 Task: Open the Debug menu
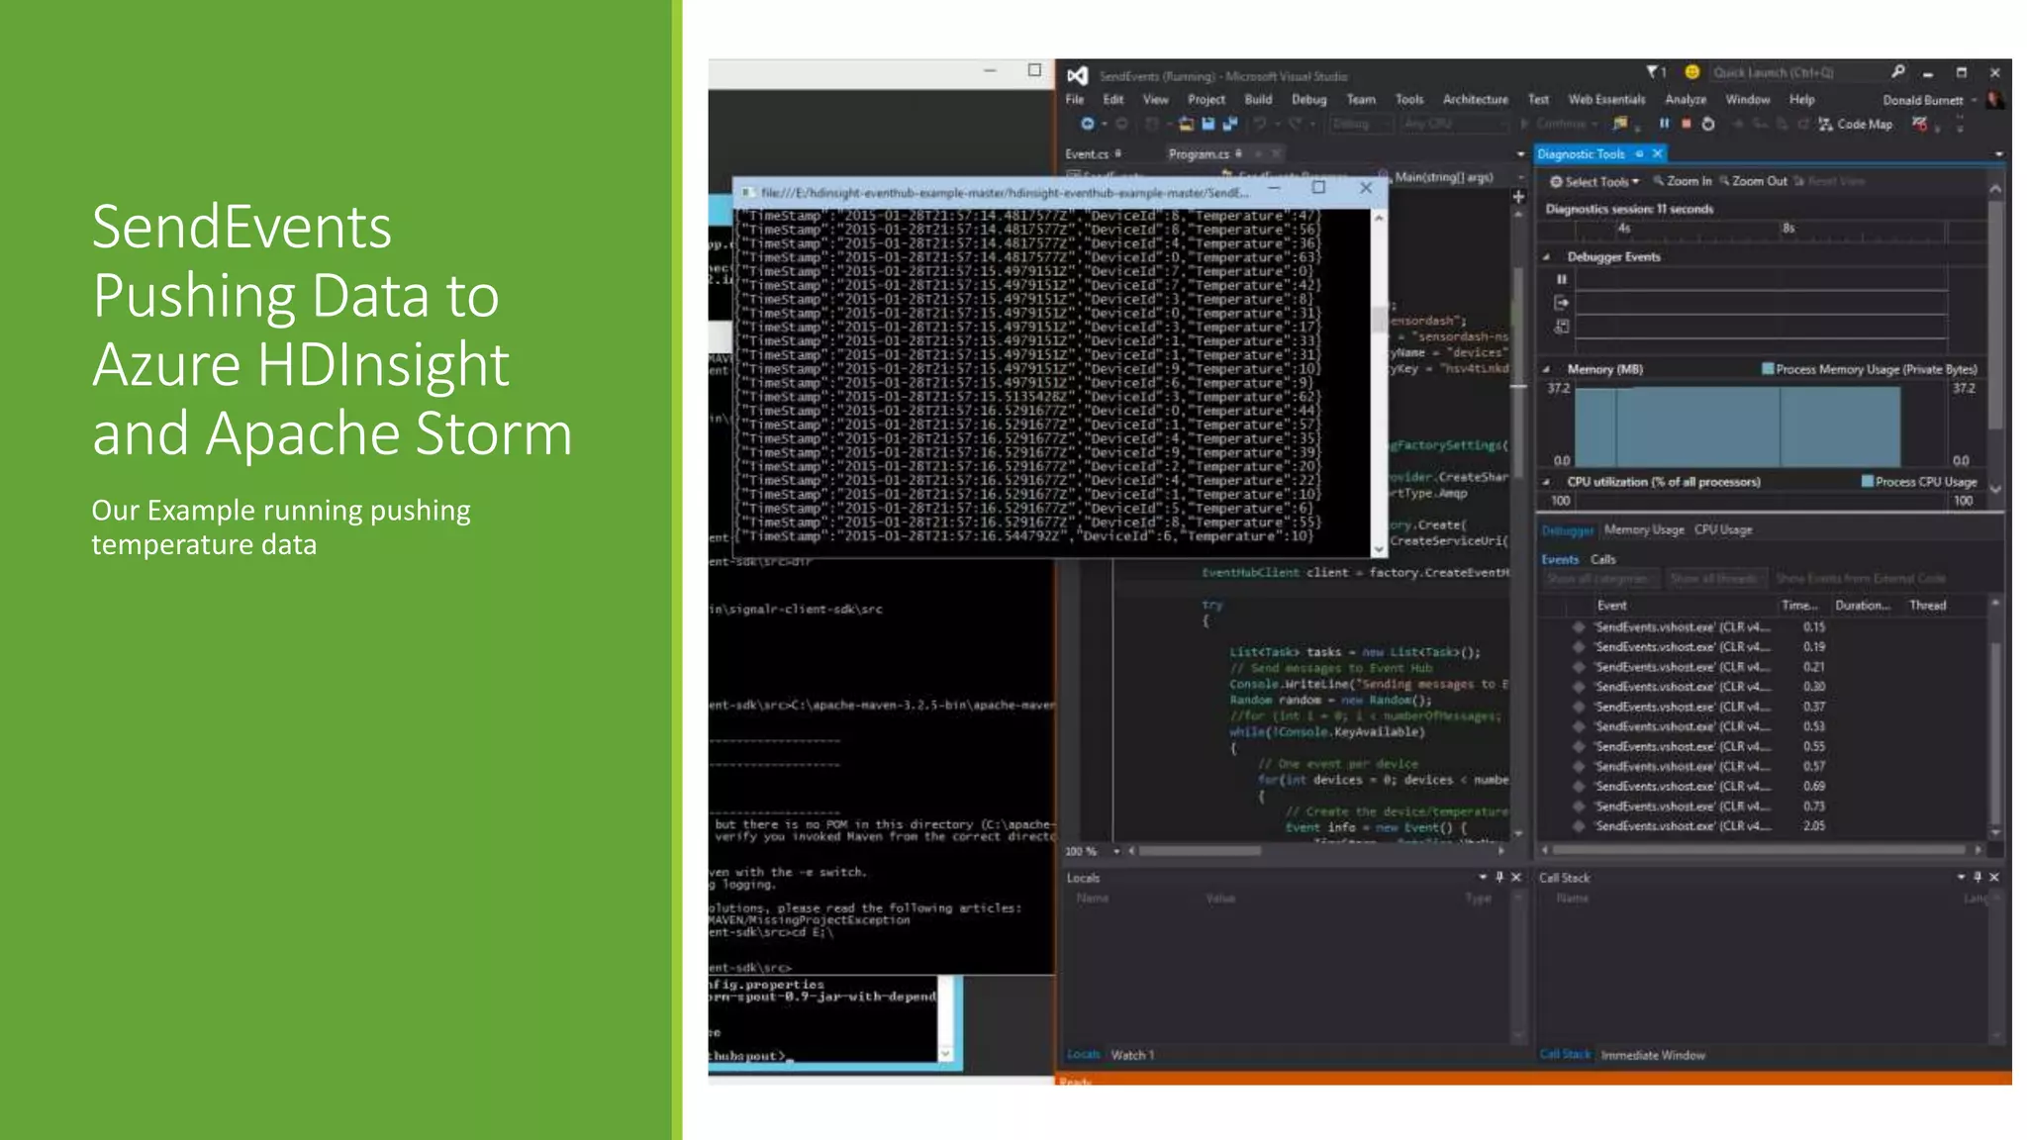pyautogui.click(x=1308, y=99)
